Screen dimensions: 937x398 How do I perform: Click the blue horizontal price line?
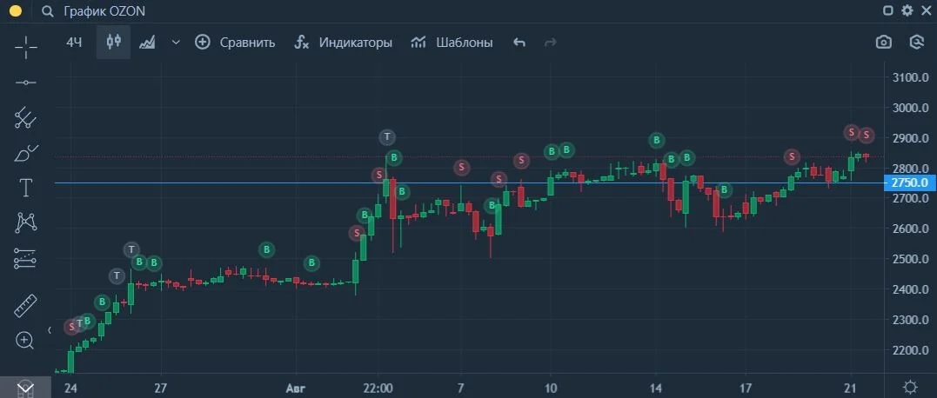point(468,182)
